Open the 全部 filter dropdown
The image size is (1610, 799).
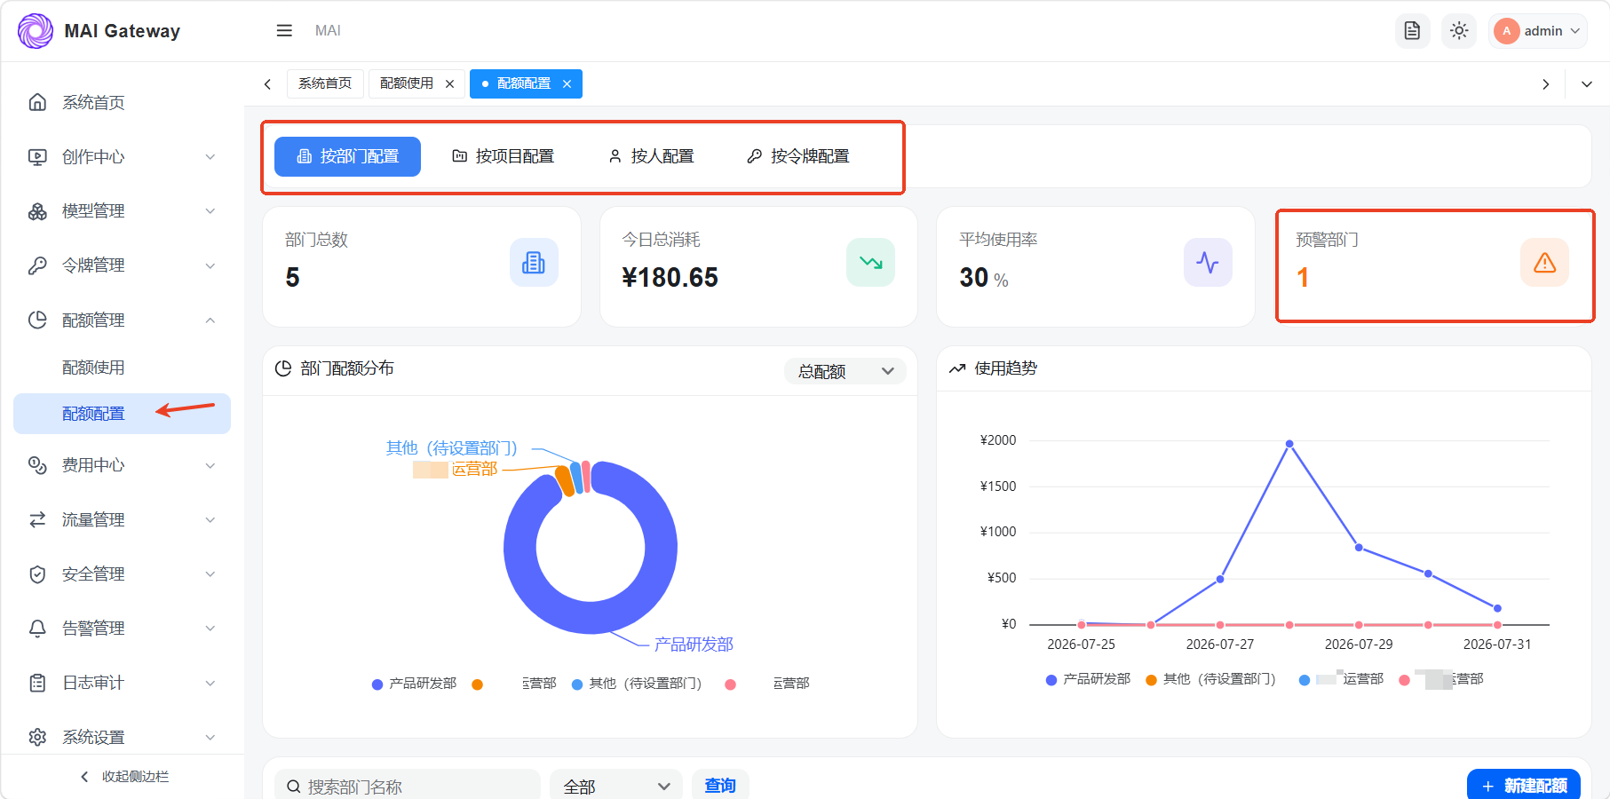coord(616,787)
